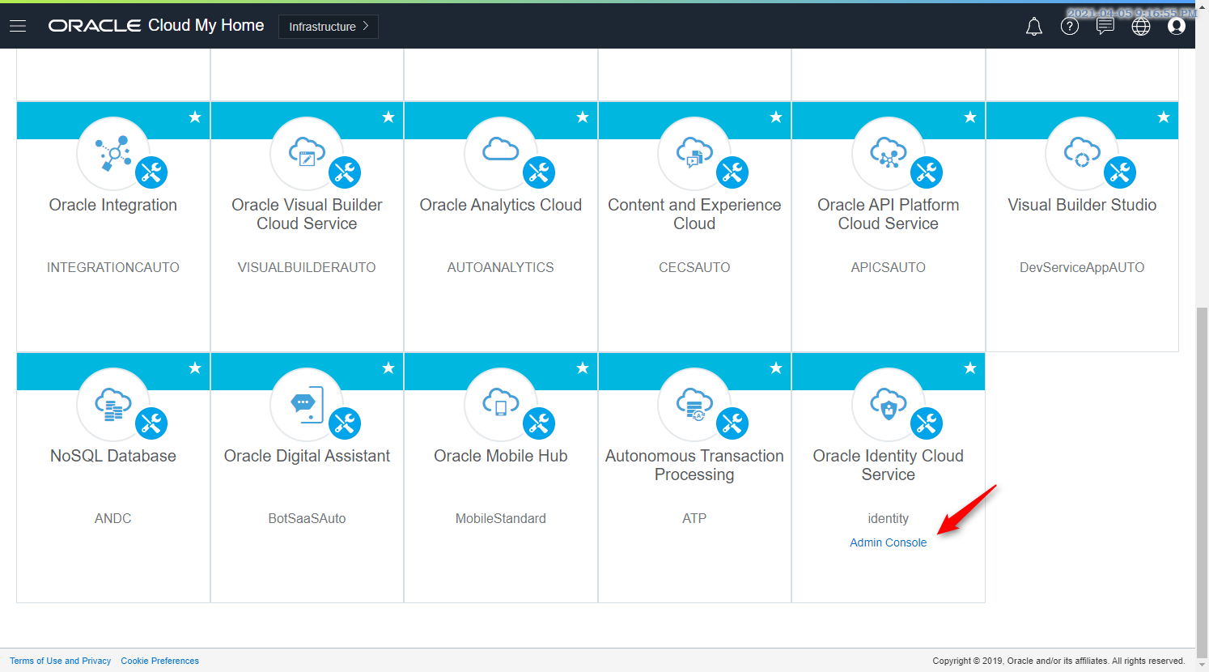Open the hamburger navigation menu
Image resolution: width=1209 pixels, height=672 pixels.
click(18, 25)
